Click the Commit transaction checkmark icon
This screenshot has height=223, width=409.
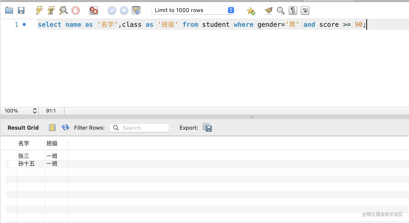coord(112,10)
